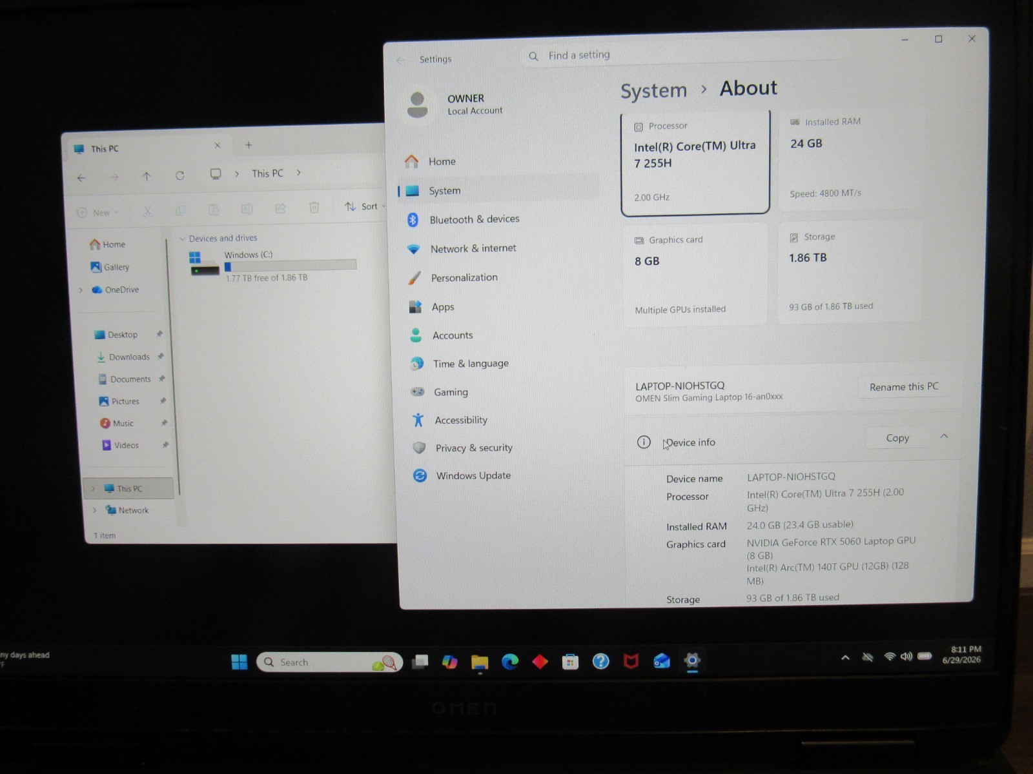Click the Copy toolbar icon in Explorer
Screen dimensions: 1033x774
[181, 210]
